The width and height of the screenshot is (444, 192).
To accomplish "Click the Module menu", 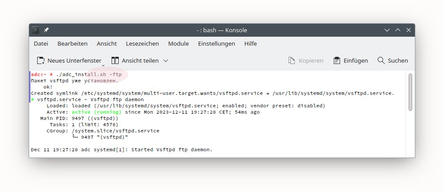I will click(x=178, y=43).
